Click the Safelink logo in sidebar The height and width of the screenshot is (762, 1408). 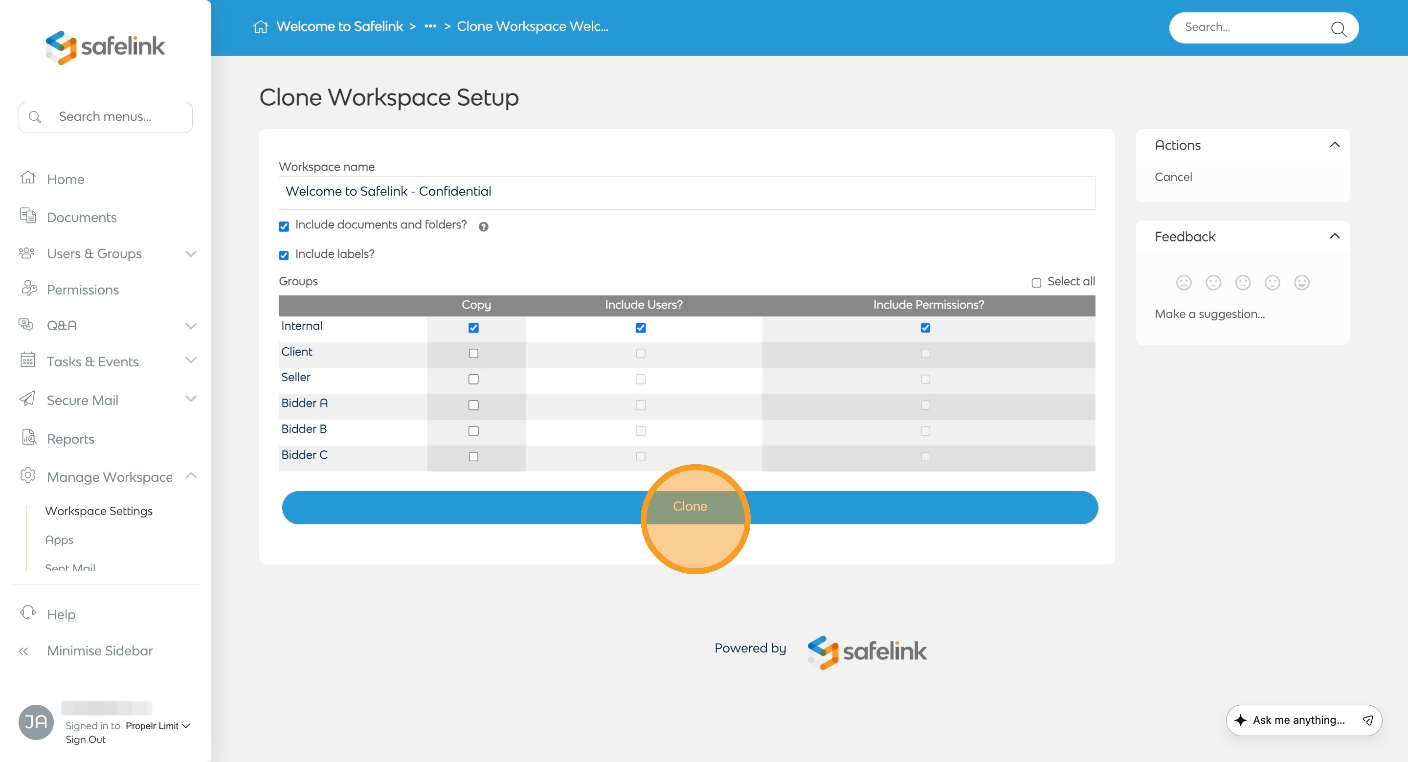click(105, 46)
